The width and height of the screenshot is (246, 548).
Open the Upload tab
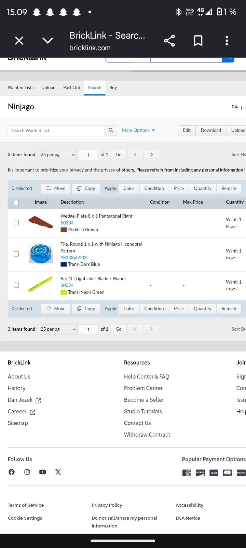pos(49,88)
